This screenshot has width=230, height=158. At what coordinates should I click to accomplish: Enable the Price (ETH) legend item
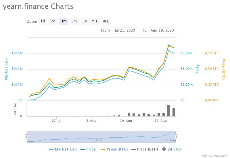point(145,149)
